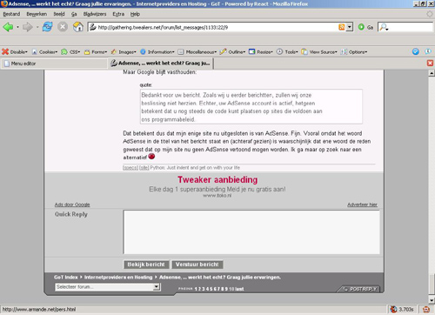The width and height of the screenshot is (435, 315).
Task: Switch to the Menu editor tab
Action: [55, 64]
